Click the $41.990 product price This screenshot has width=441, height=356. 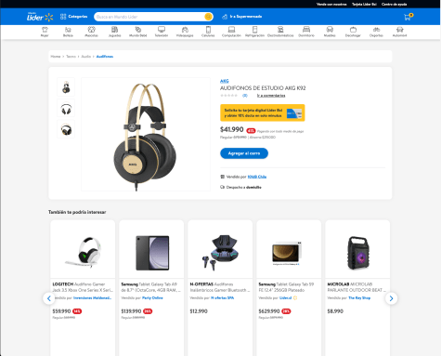(232, 129)
